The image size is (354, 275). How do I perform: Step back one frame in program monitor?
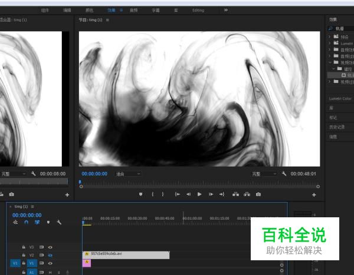point(188,194)
